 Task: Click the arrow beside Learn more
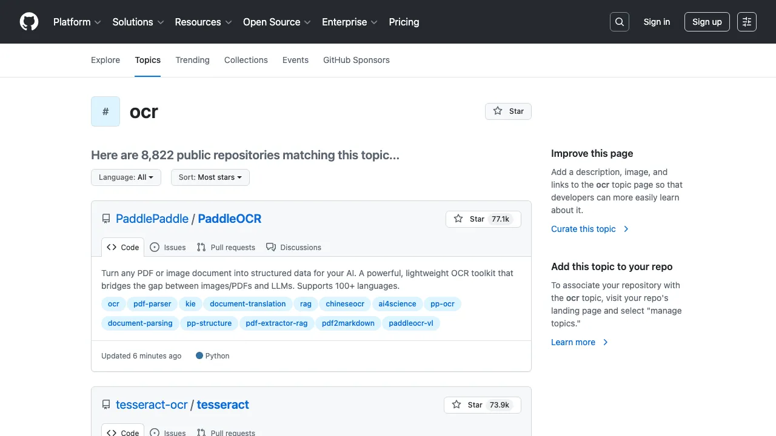(605, 342)
